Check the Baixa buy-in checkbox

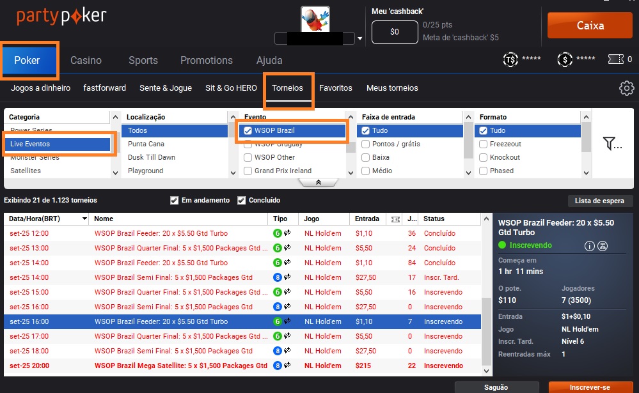[365, 157]
